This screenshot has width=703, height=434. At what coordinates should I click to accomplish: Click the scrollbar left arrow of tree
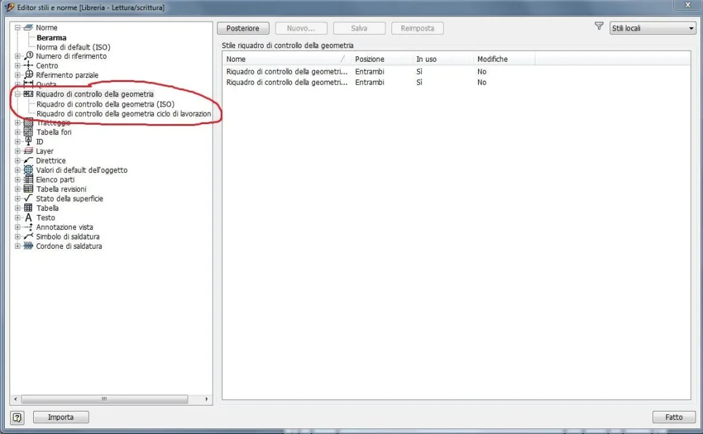[x=16, y=399]
